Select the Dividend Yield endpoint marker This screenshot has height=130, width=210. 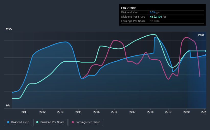[x=205, y=55]
